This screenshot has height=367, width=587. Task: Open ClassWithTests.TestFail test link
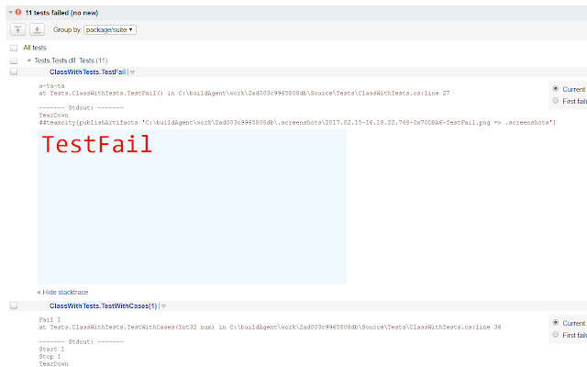[88, 72]
